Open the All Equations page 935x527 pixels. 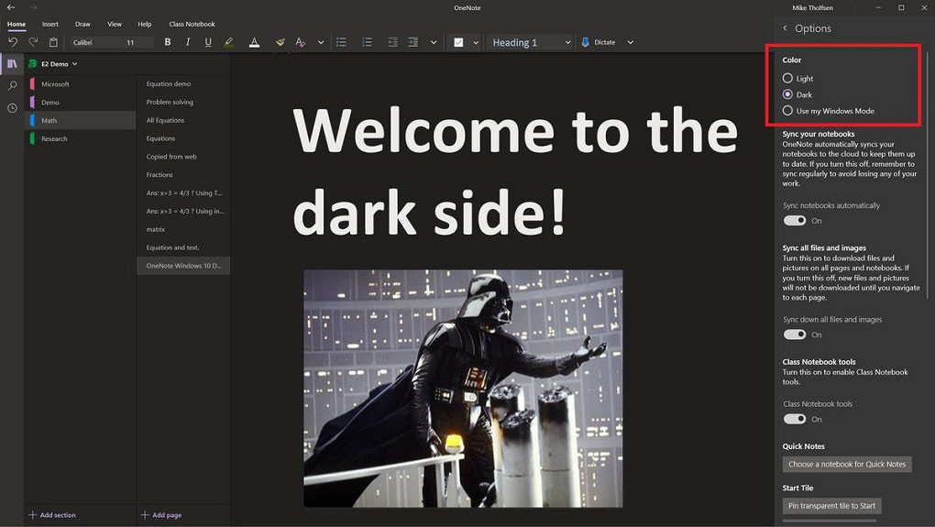[183, 120]
